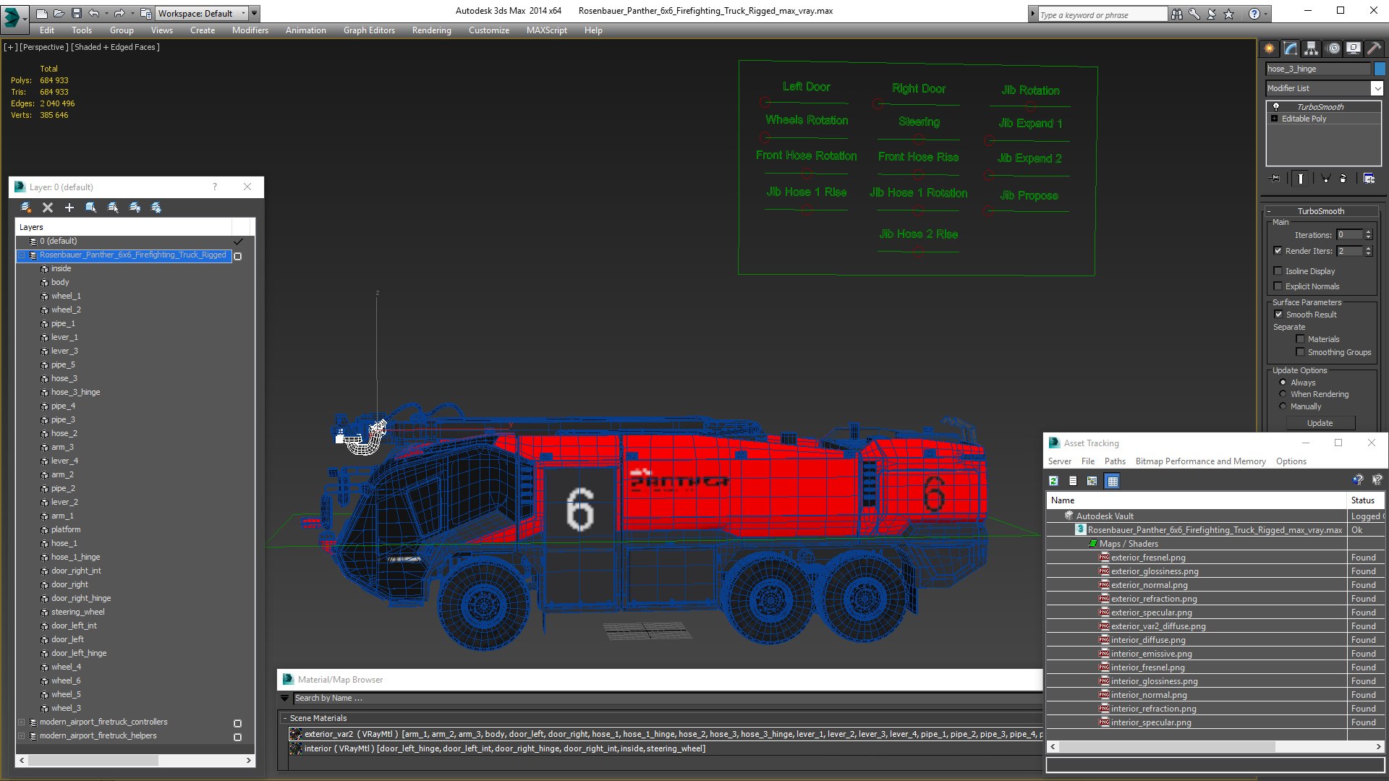The height and width of the screenshot is (781, 1389).
Task: Click Open File folder icon
Action: (x=59, y=13)
